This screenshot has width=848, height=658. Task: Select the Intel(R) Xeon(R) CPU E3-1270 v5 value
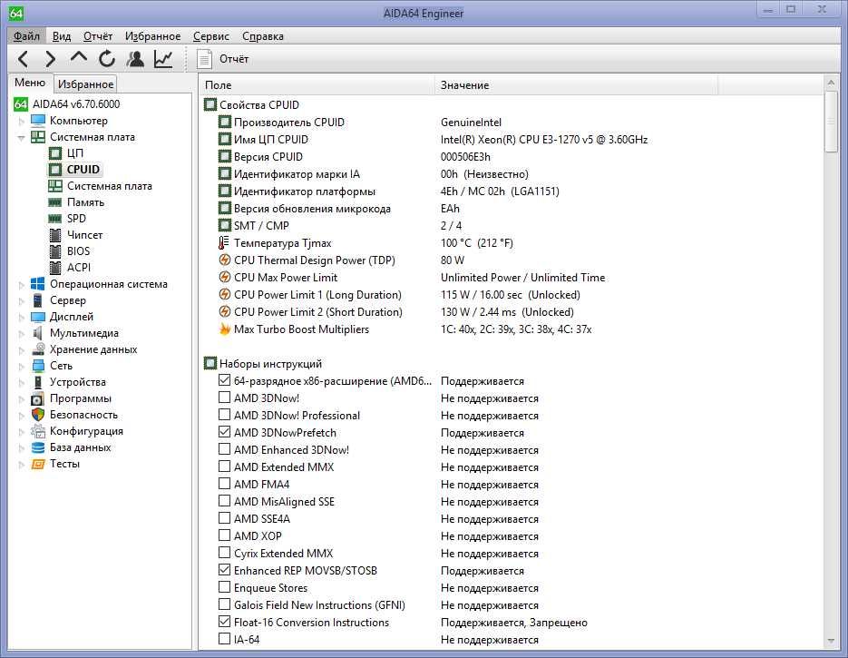click(x=544, y=140)
